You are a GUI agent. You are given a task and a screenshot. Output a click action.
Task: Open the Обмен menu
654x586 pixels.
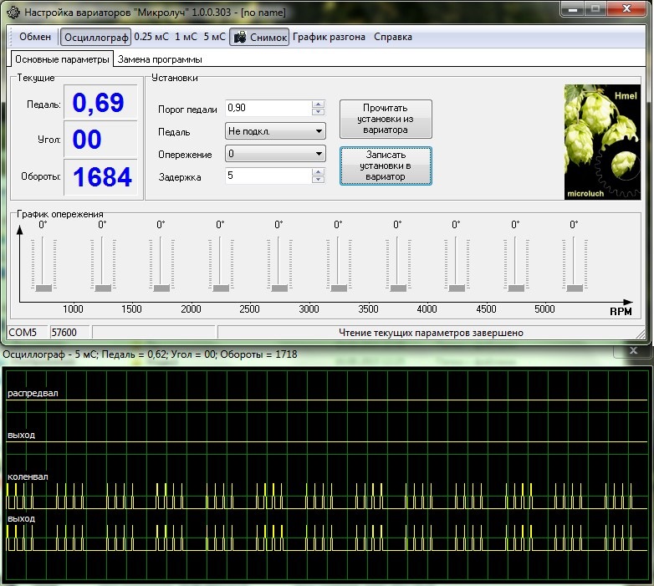coord(35,37)
